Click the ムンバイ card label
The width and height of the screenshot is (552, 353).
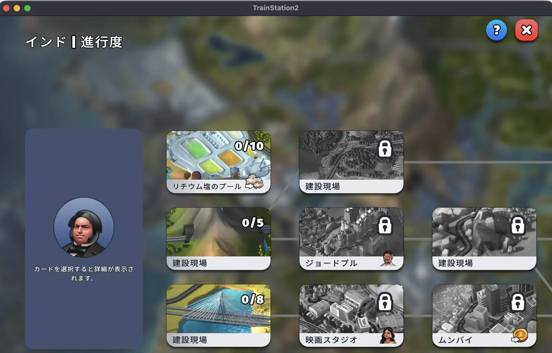click(x=455, y=340)
